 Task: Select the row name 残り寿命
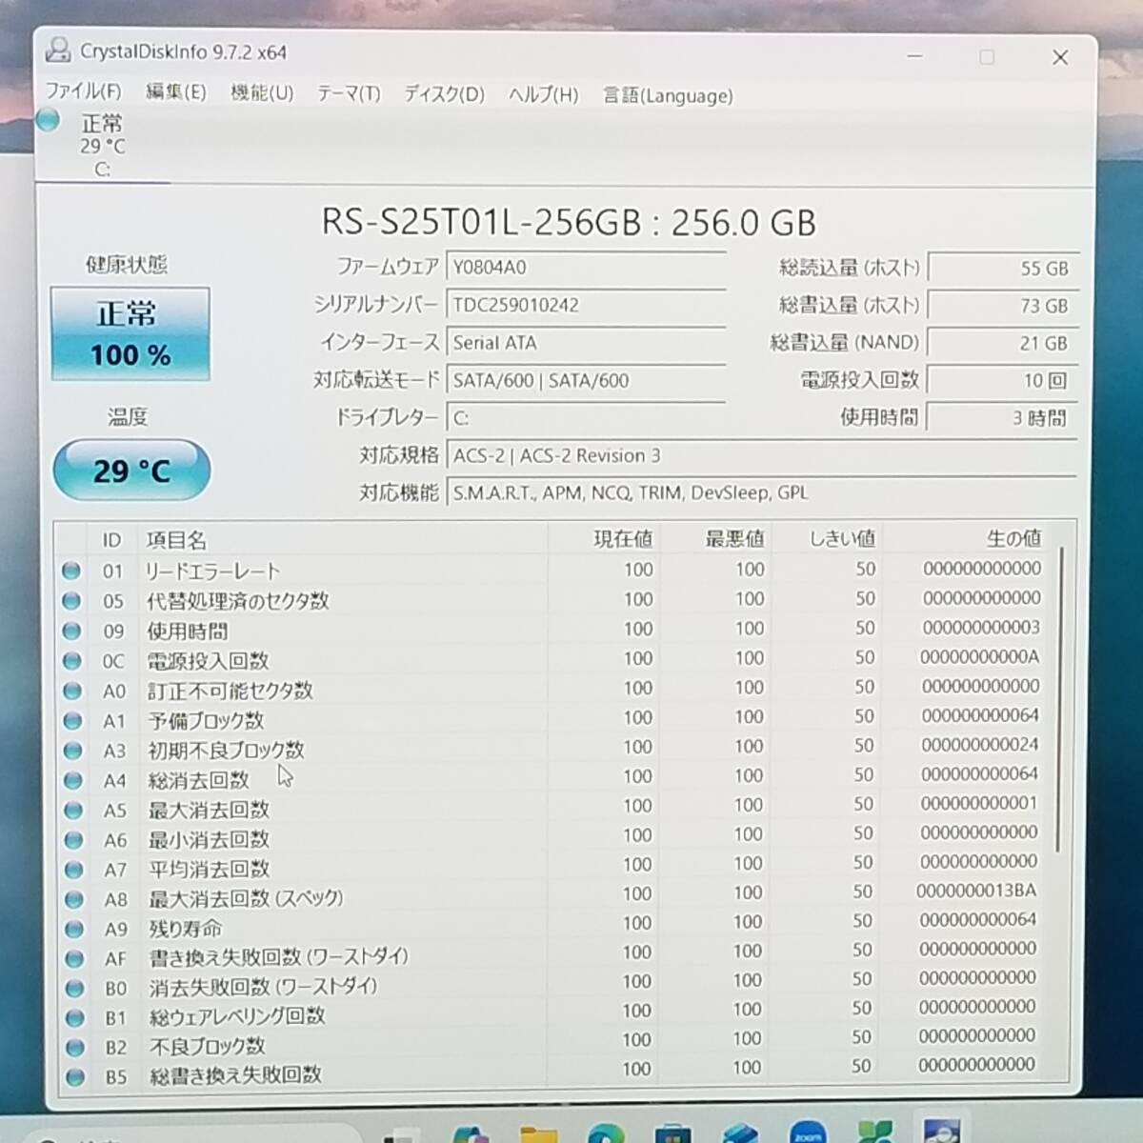point(185,928)
